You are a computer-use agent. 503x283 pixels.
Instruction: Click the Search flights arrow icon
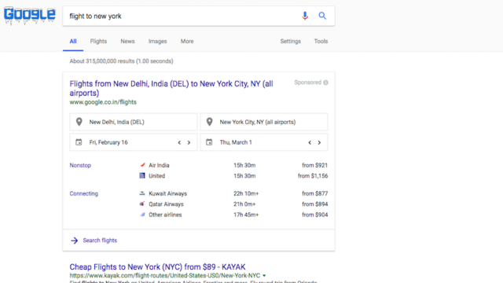75,241
